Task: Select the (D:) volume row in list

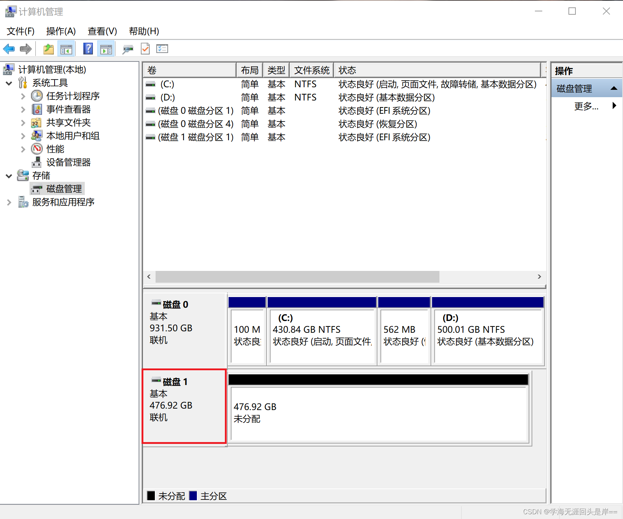Action: pyautogui.click(x=345, y=98)
